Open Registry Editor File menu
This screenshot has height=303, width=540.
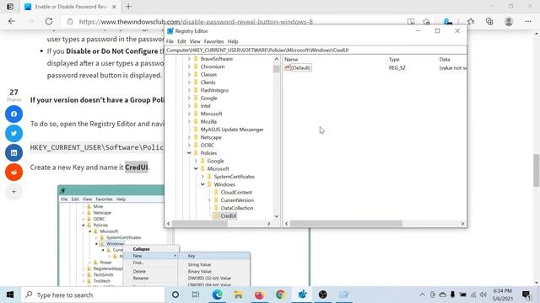point(170,41)
